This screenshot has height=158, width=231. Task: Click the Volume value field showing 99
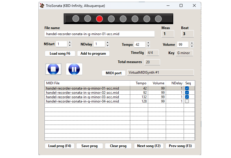click(x=183, y=45)
